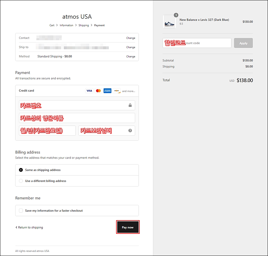The image size is (268, 256).
Task: Click the Standard Shipping method text
Action: coord(55,56)
